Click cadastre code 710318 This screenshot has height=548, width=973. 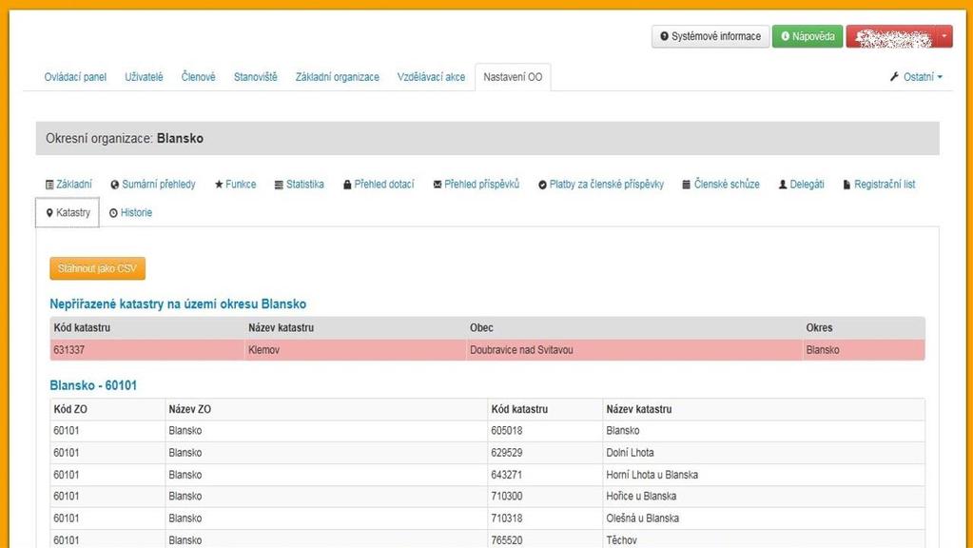pos(506,519)
